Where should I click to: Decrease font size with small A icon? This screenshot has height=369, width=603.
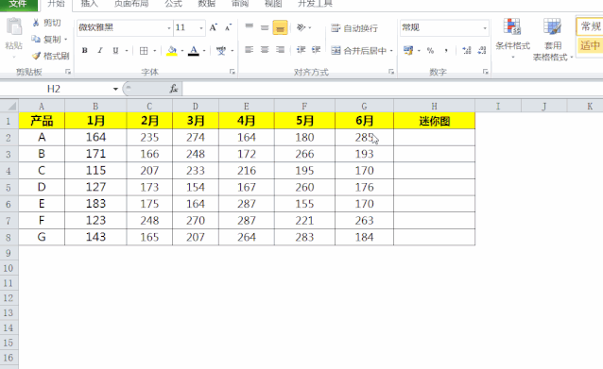point(228,27)
